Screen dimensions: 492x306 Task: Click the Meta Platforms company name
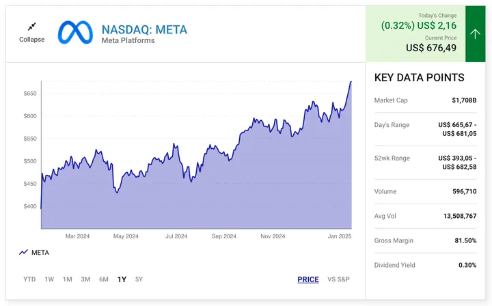128,41
